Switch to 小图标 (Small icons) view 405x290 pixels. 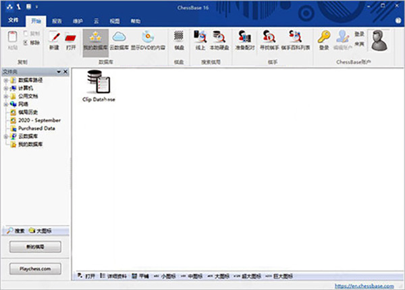[165, 276]
